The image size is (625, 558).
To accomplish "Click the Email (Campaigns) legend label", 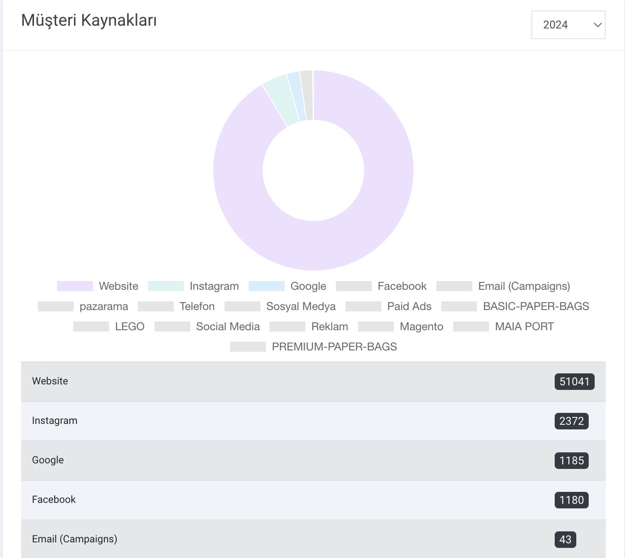I will [524, 286].
